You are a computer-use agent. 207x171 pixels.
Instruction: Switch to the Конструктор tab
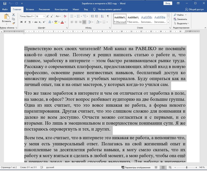pyautogui.click(x=61, y=9)
